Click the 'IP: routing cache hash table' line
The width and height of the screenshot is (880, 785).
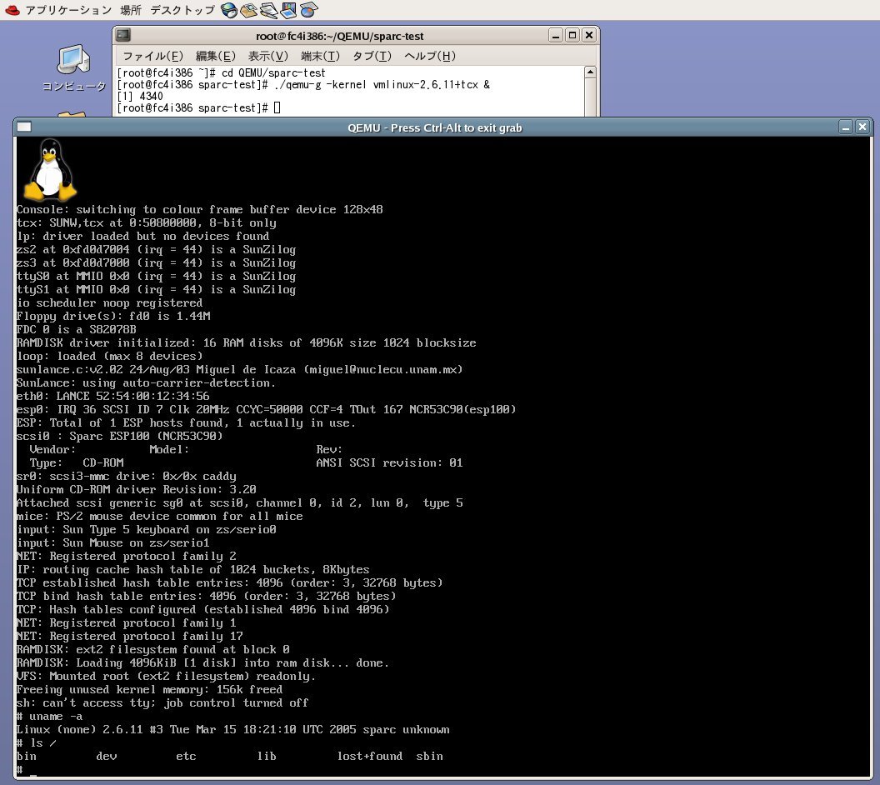point(193,569)
